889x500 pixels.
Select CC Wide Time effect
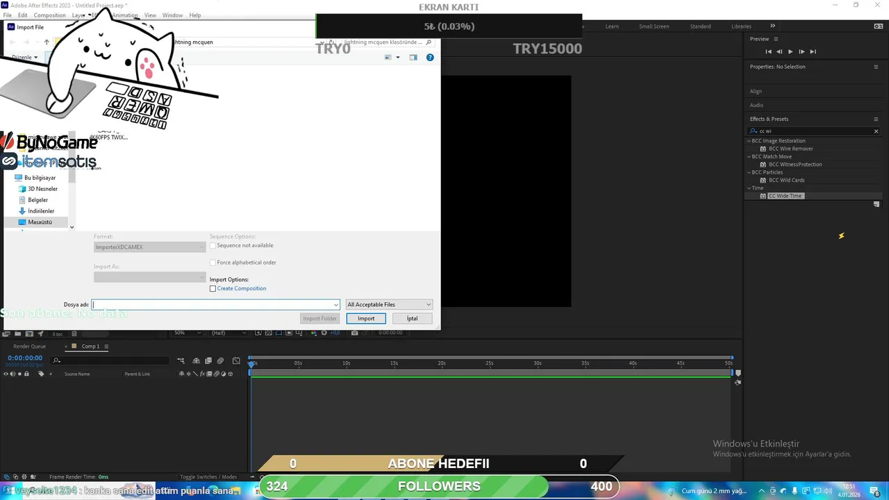[x=785, y=196]
